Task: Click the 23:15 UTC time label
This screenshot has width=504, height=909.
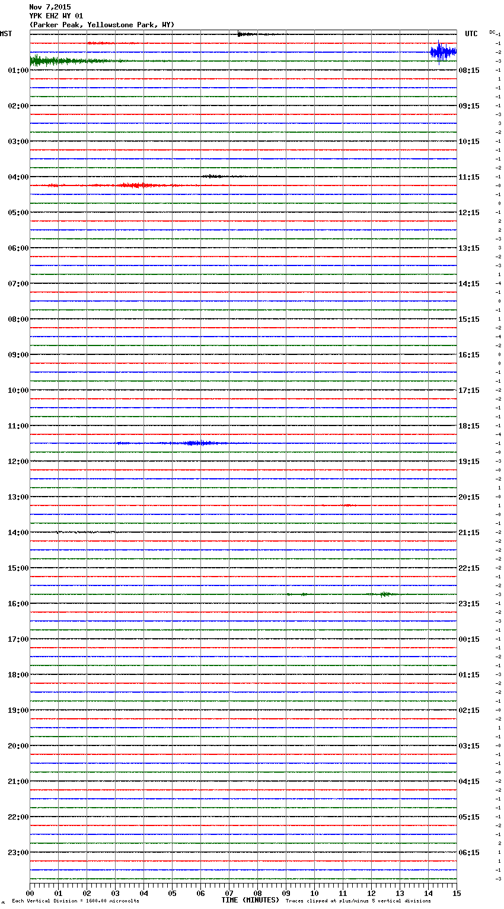Action: point(469,603)
